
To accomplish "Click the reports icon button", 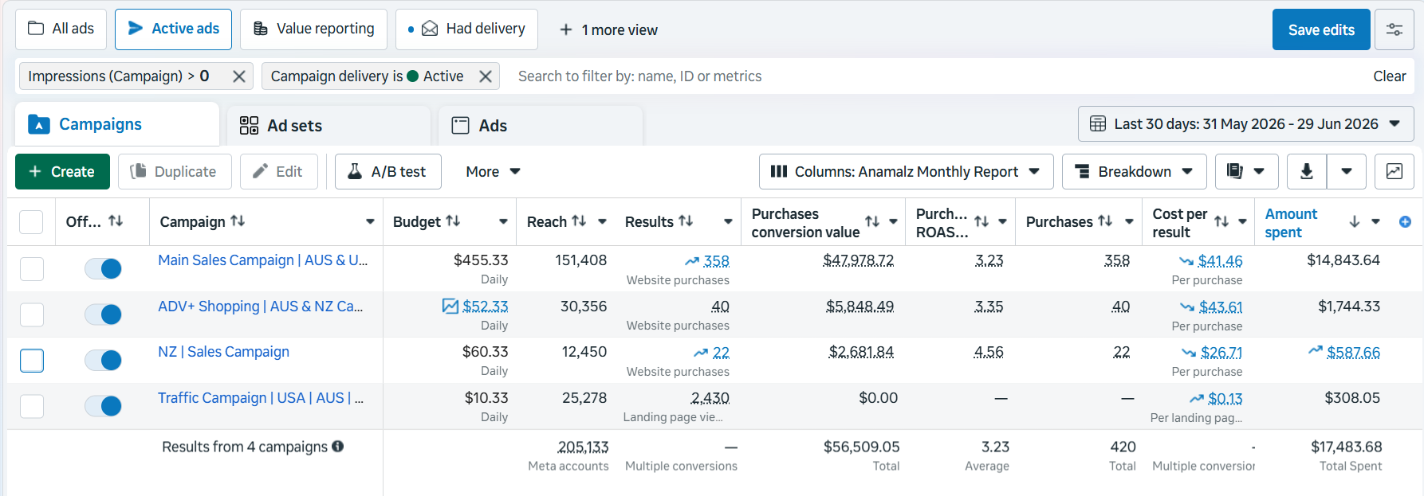I will point(1247,172).
